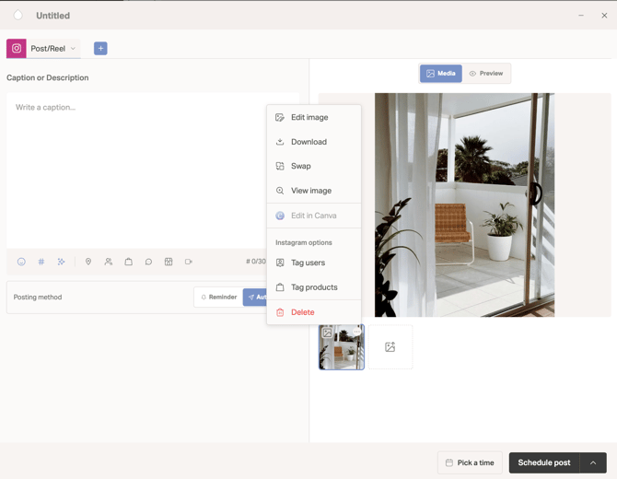This screenshot has height=479, width=617.
Task: Switch to the Preview tab
Action: [x=486, y=74]
